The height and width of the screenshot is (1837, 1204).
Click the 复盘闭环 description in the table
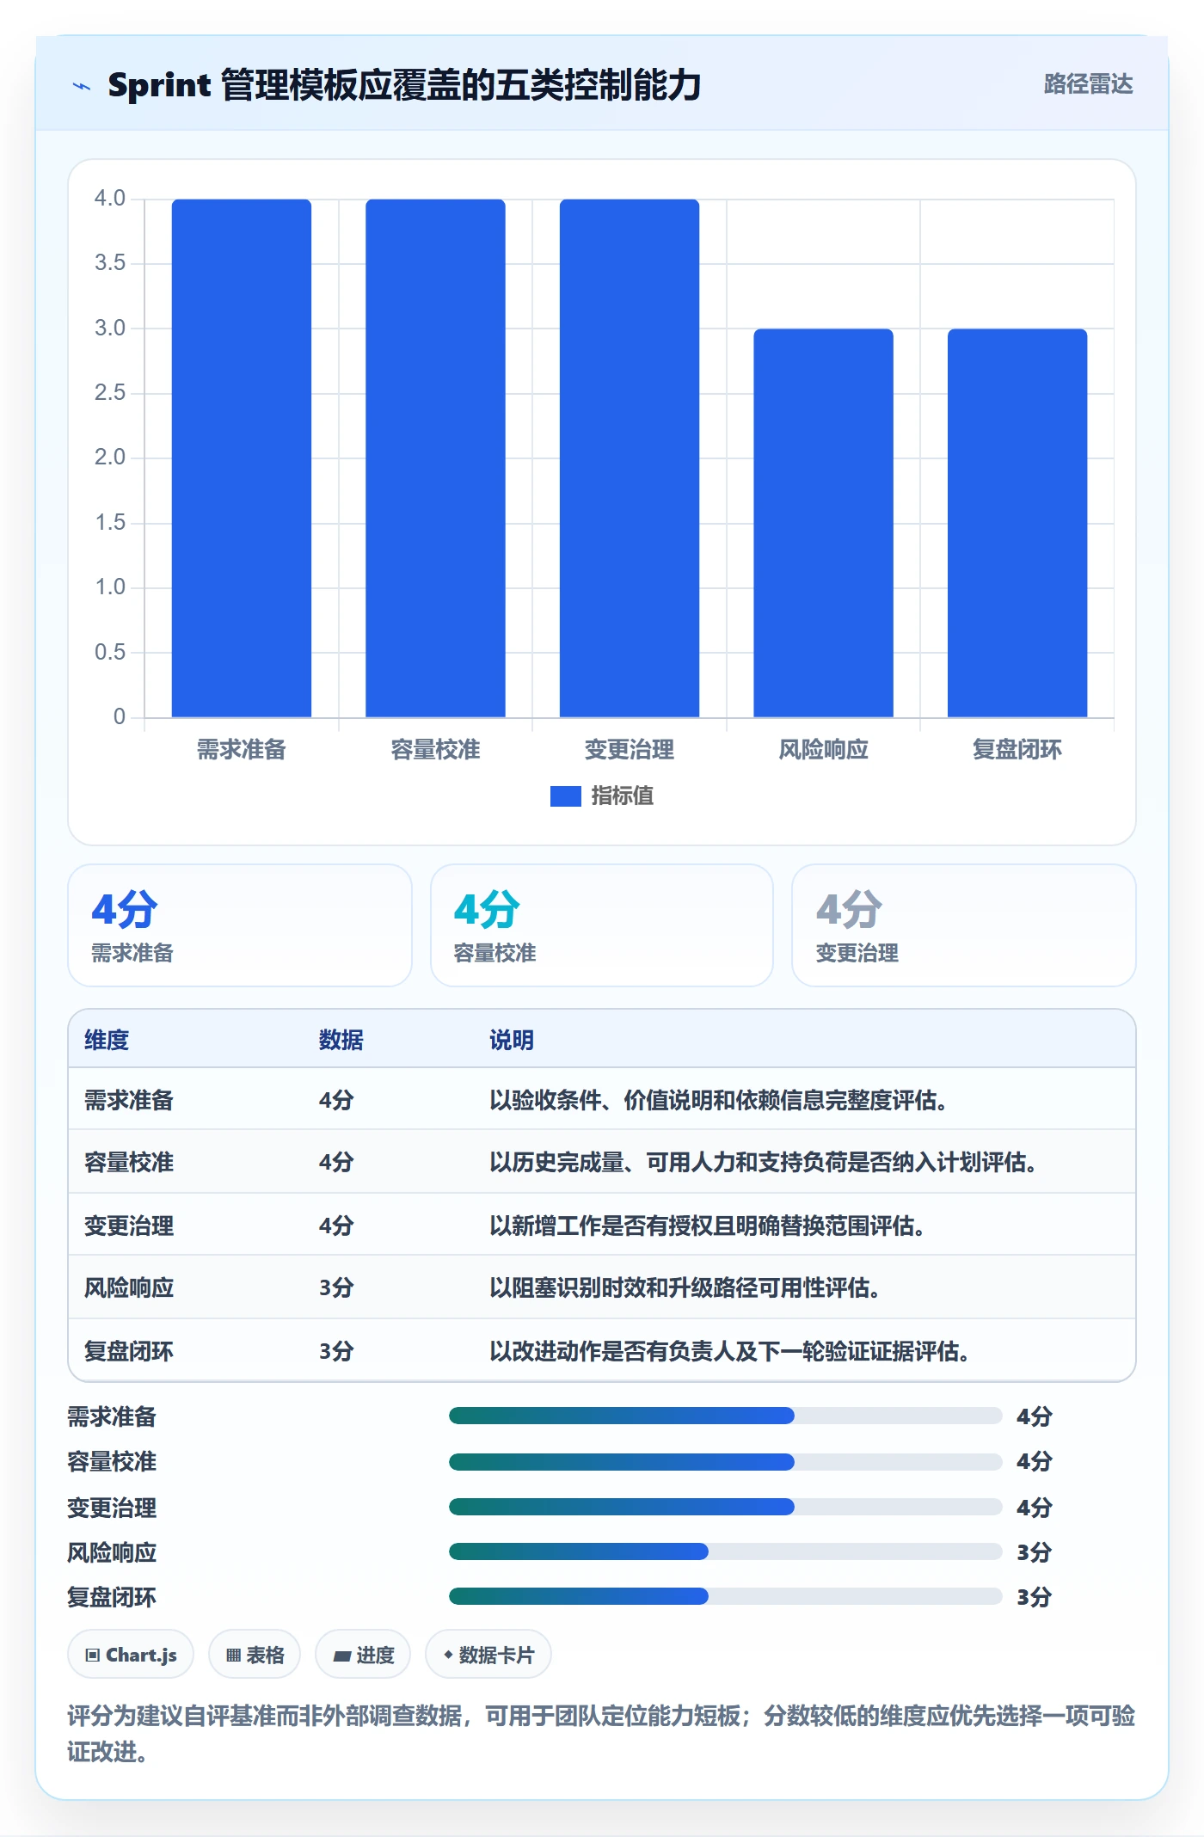[729, 1352]
